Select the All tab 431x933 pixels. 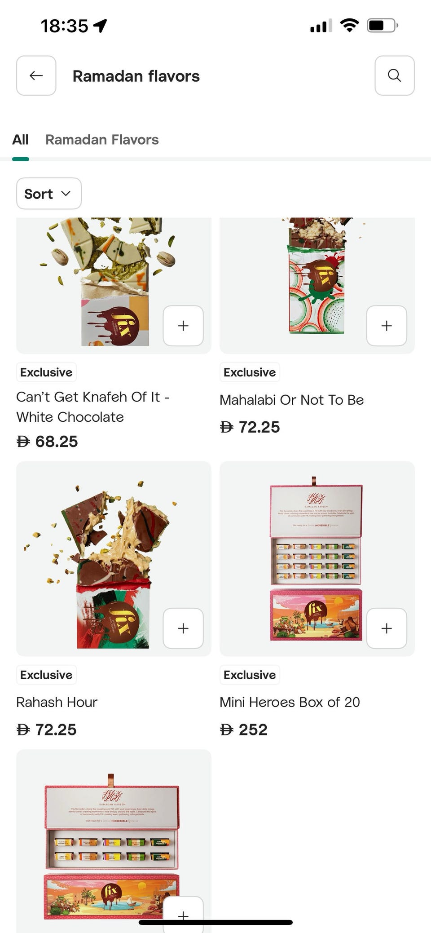(x=20, y=140)
